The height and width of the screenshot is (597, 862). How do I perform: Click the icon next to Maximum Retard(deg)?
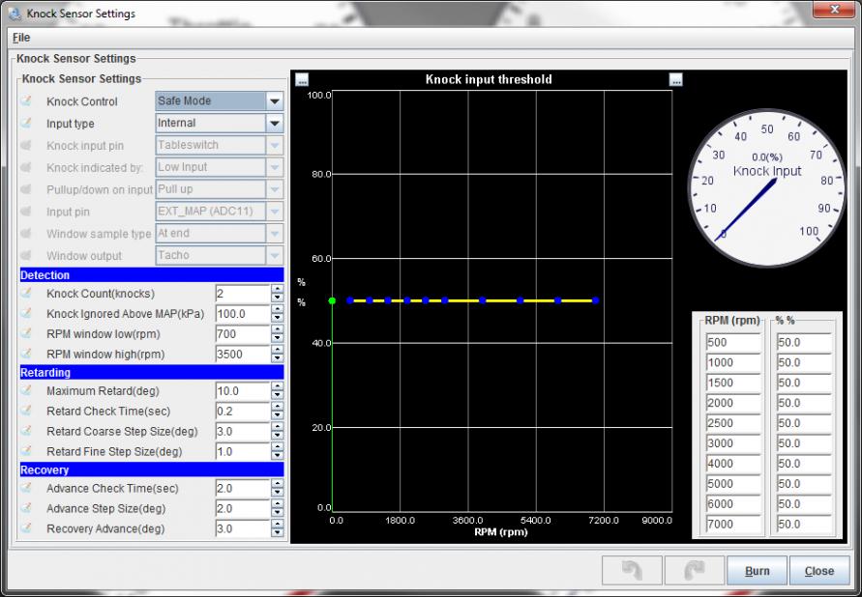[x=27, y=391]
